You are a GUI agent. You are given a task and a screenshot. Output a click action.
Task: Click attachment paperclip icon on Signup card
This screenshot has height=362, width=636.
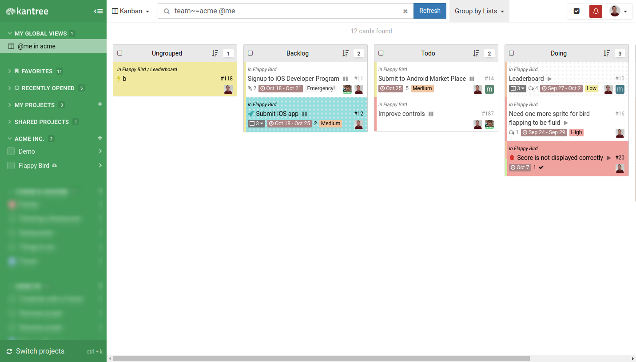pos(250,88)
